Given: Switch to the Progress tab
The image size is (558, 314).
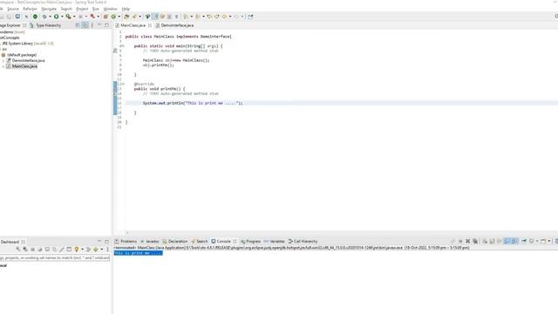Looking at the screenshot, I should [x=251, y=242].
